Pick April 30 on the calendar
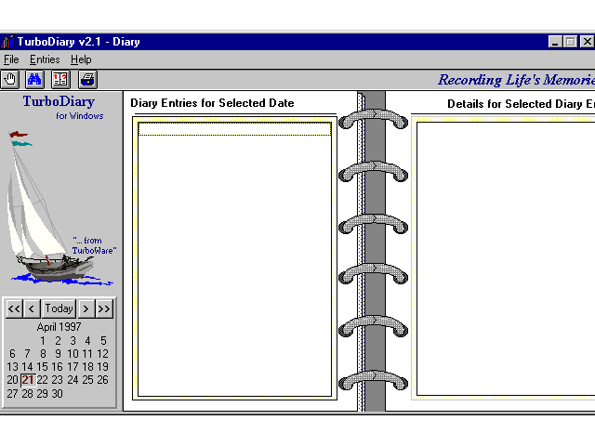Screen dimensions: 595x446 pyautogui.click(x=58, y=393)
